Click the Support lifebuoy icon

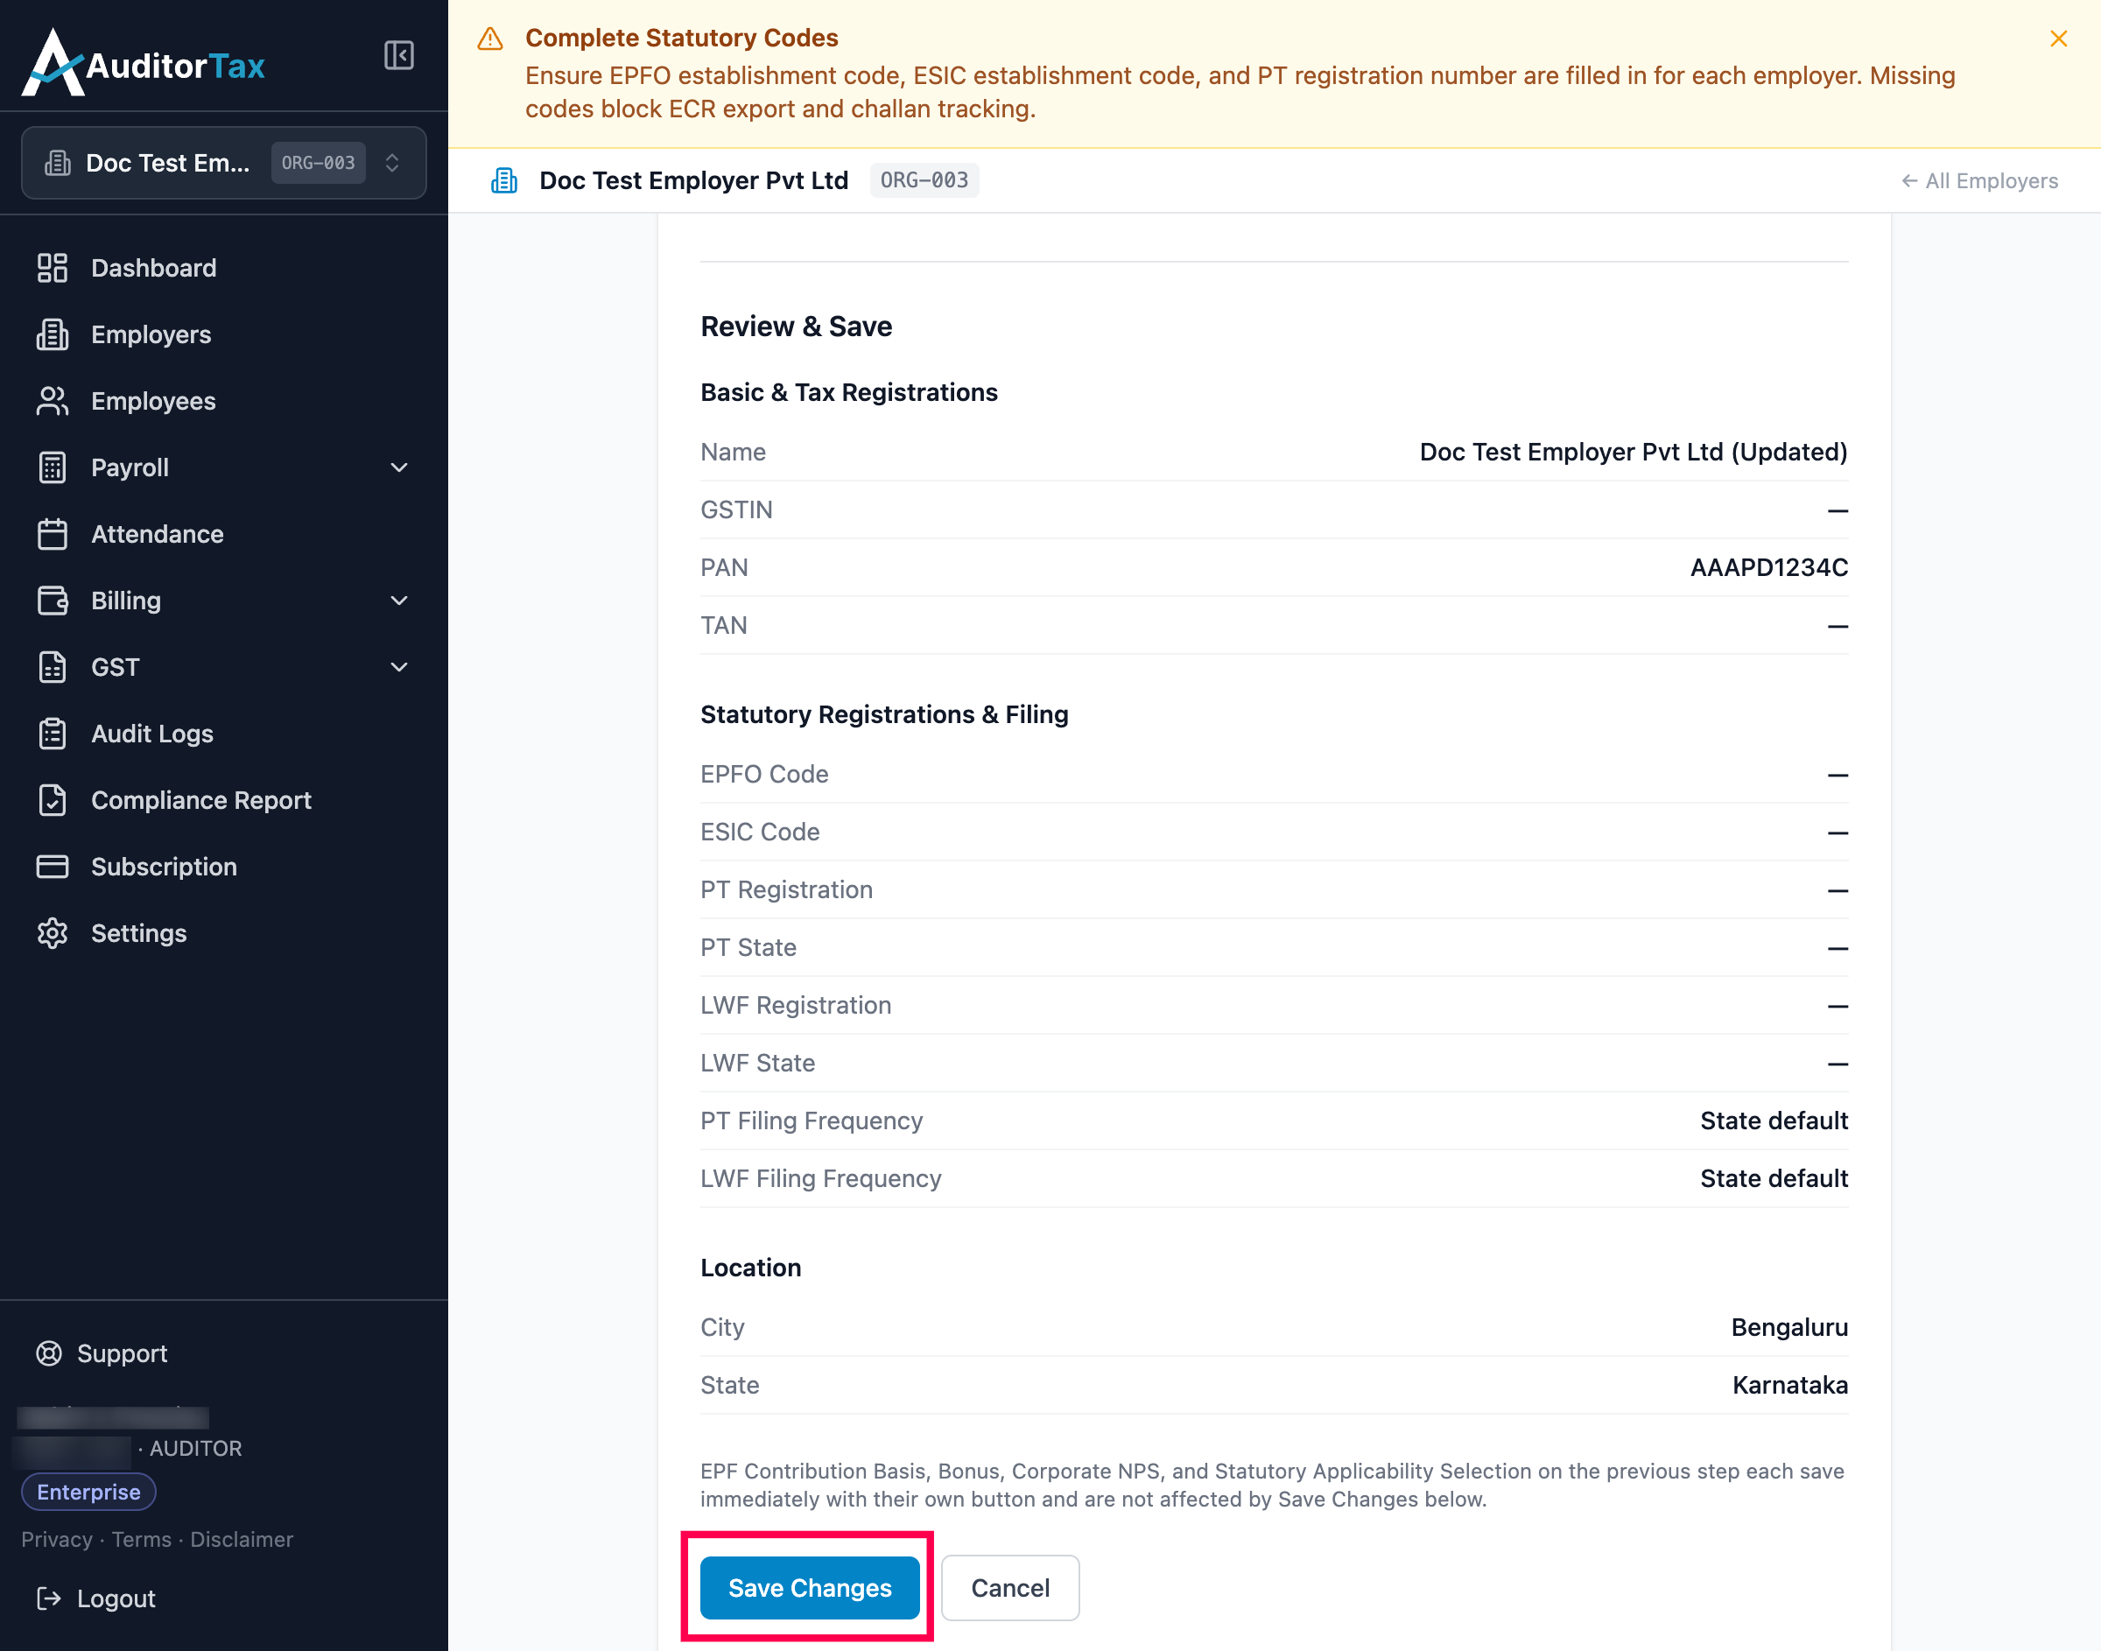tap(48, 1353)
